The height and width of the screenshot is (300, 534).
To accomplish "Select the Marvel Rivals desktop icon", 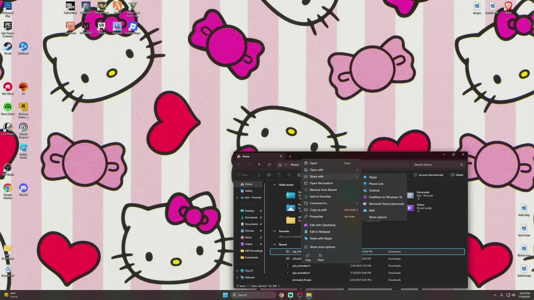I will [x=101, y=7].
